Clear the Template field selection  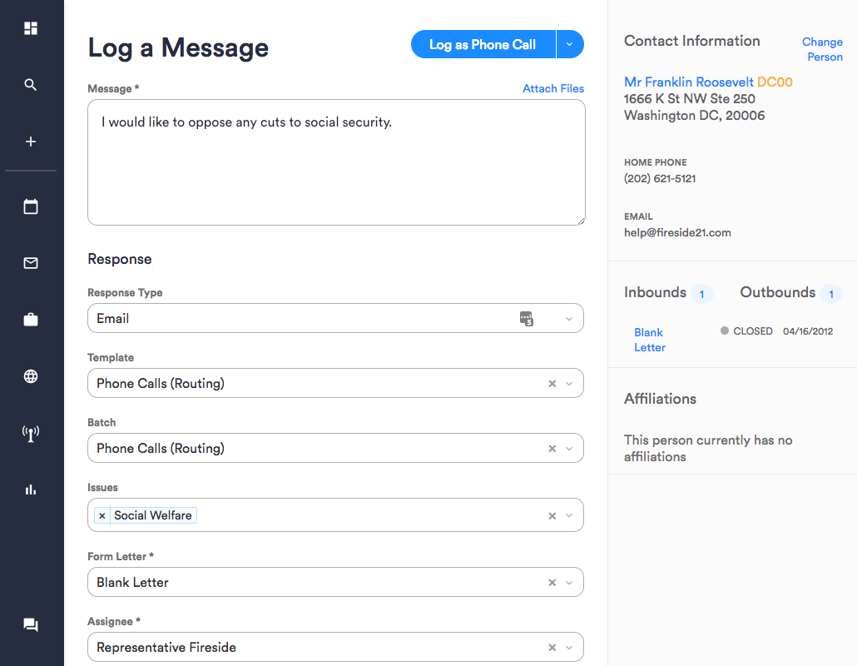(x=552, y=384)
